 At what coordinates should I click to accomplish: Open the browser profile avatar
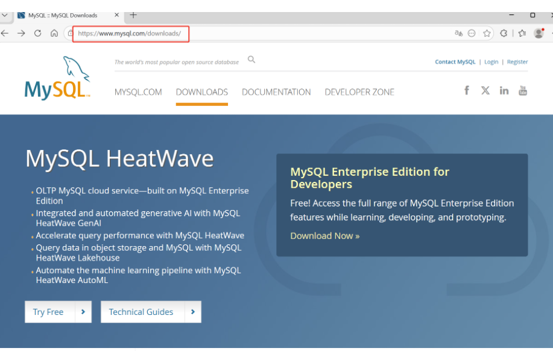[539, 34]
